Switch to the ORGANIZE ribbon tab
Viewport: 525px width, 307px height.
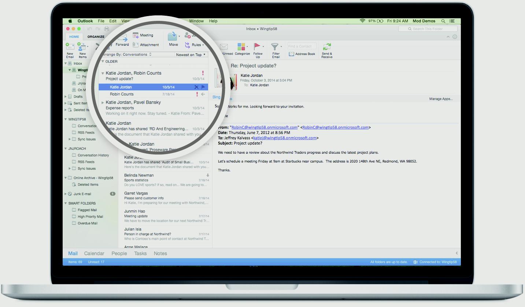[96, 37]
